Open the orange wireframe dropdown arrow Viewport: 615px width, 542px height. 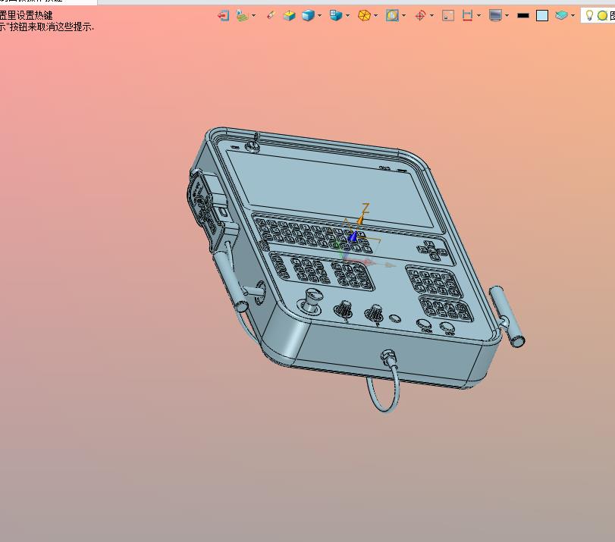point(377,15)
